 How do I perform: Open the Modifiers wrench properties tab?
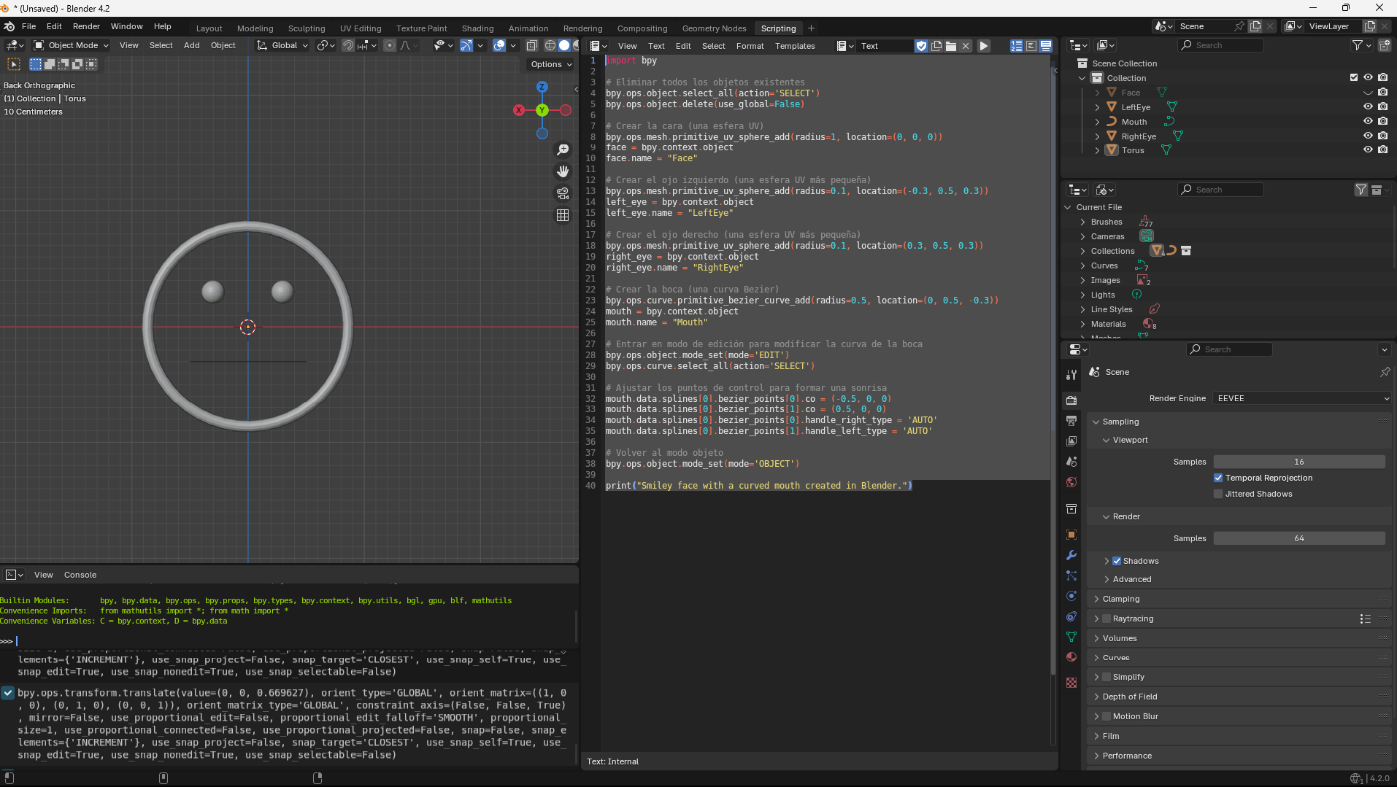pyautogui.click(x=1071, y=555)
